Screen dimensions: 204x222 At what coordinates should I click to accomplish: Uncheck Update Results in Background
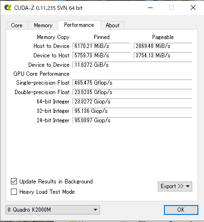[x=14, y=182]
